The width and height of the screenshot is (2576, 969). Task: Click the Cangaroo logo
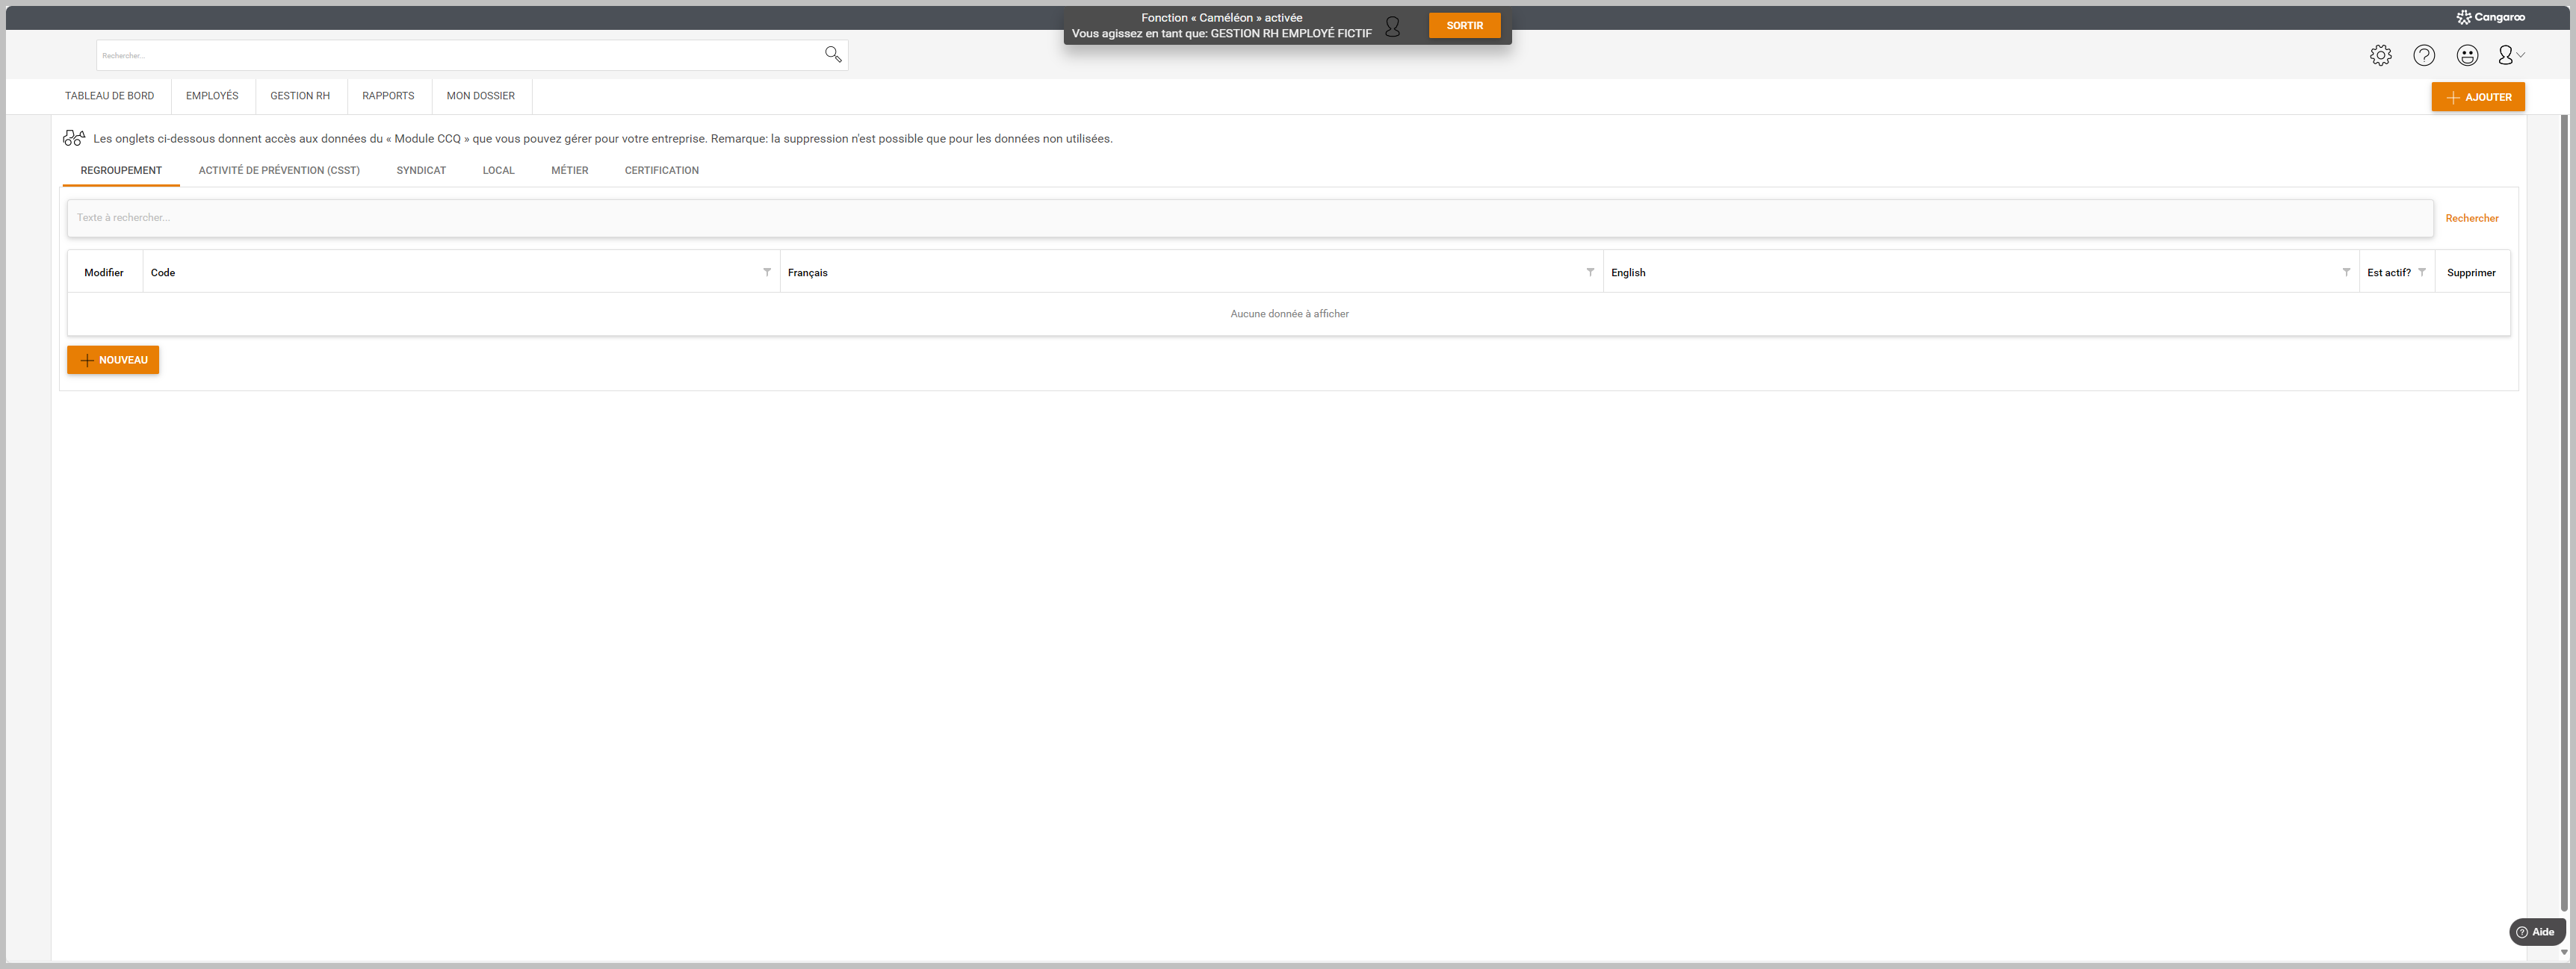tap(2490, 17)
